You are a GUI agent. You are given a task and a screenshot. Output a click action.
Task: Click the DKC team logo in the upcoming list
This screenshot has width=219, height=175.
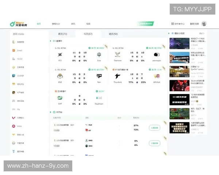(87, 146)
